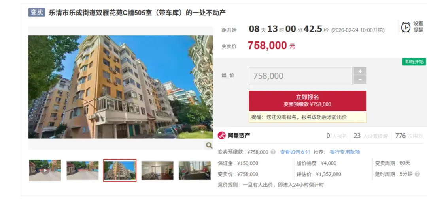Click the help icon beside 变卖预缴款
This screenshot has width=427, height=199.
[x=273, y=152]
